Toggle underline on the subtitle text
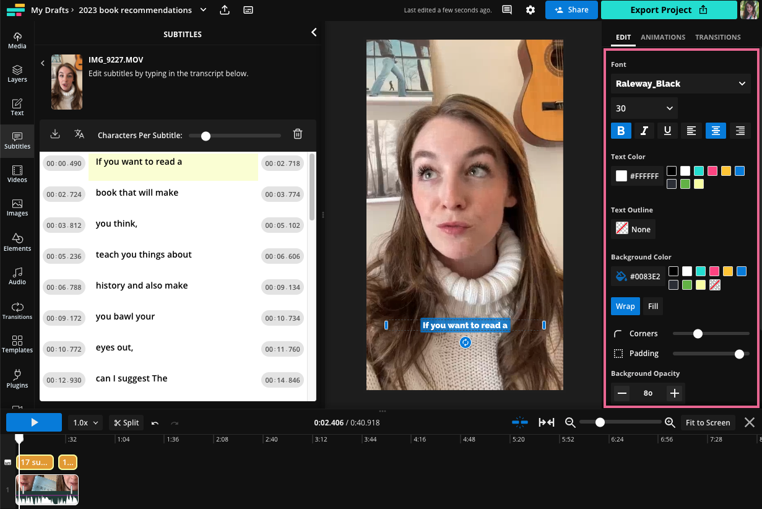The image size is (762, 509). pos(667,131)
